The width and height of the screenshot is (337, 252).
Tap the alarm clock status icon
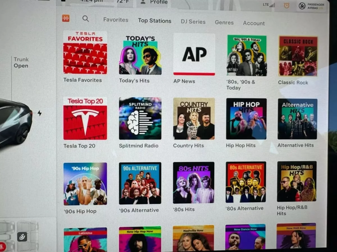coord(286,5)
